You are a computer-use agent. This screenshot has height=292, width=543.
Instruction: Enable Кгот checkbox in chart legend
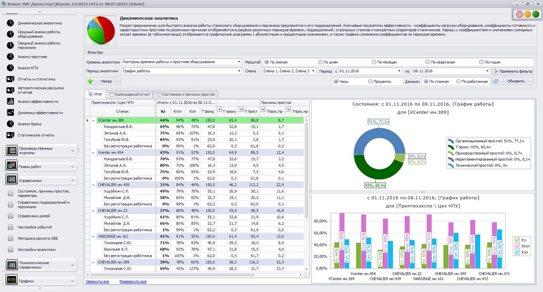(x=517, y=246)
